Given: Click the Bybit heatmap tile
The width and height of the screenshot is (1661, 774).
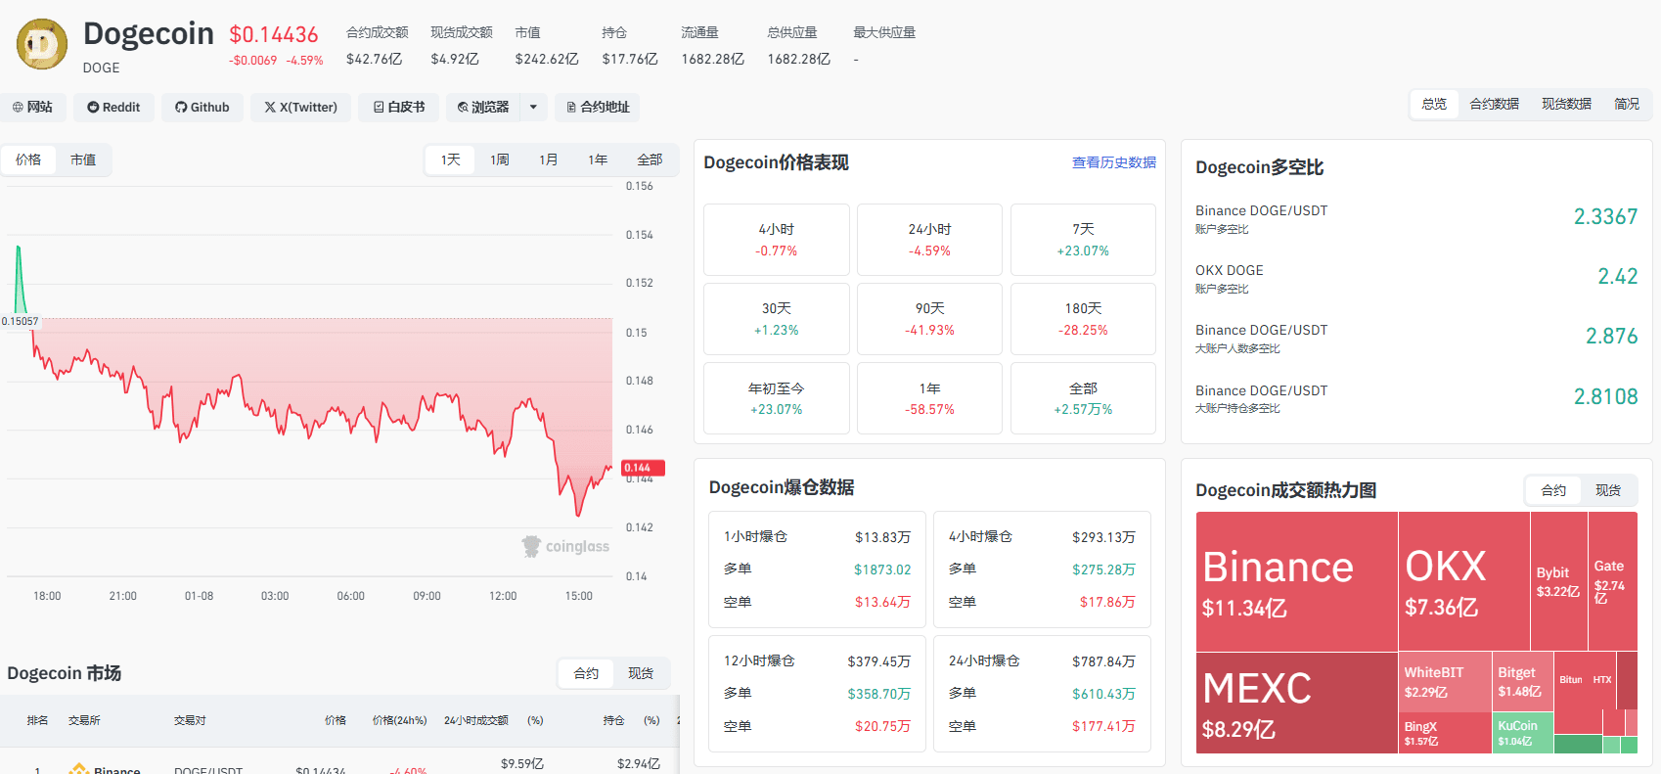Looking at the screenshot, I should point(1559,581).
